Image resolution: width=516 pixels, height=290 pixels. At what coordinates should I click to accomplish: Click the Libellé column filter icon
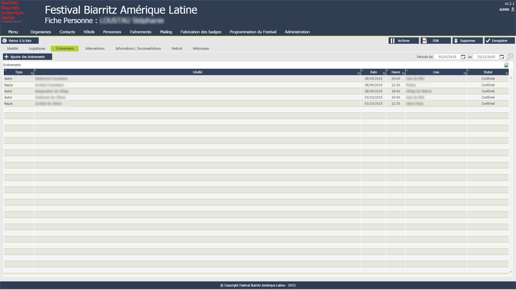(x=359, y=73)
